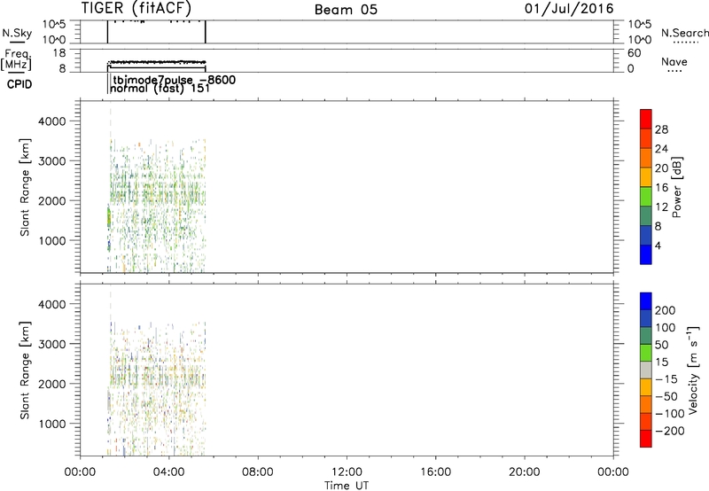Click the 16:00 time tick label
Screen dimensions: 709x491
coord(435,472)
